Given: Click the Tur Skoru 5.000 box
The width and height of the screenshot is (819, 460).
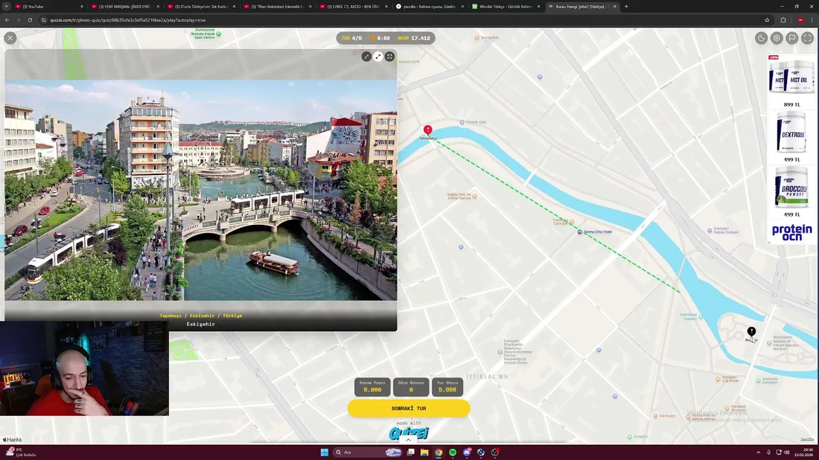Looking at the screenshot, I should [447, 387].
